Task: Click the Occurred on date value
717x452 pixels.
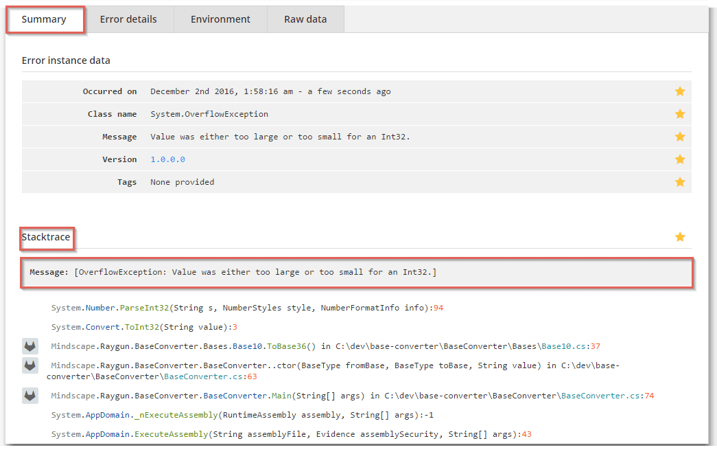Action: point(271,91)
